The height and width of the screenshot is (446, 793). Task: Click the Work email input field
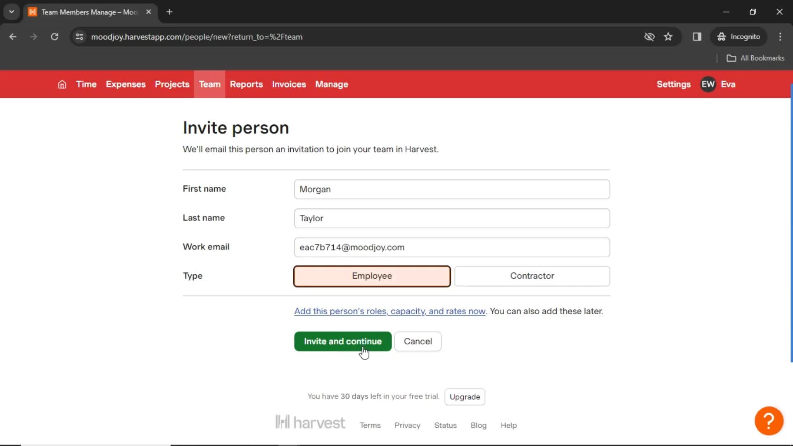[451, 247]
